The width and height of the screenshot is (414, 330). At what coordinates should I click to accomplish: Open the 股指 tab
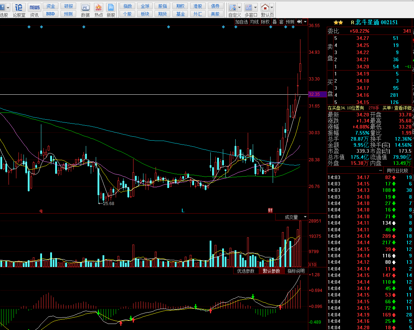pos(163,6)
